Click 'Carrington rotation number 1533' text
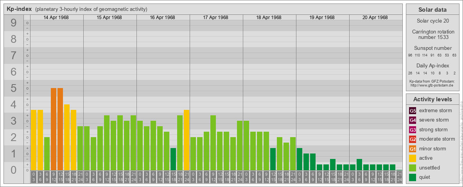463x187 pixels. (x=432, y=34)
